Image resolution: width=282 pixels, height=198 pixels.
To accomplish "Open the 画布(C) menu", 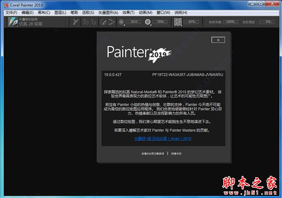I will coord(44,13).
